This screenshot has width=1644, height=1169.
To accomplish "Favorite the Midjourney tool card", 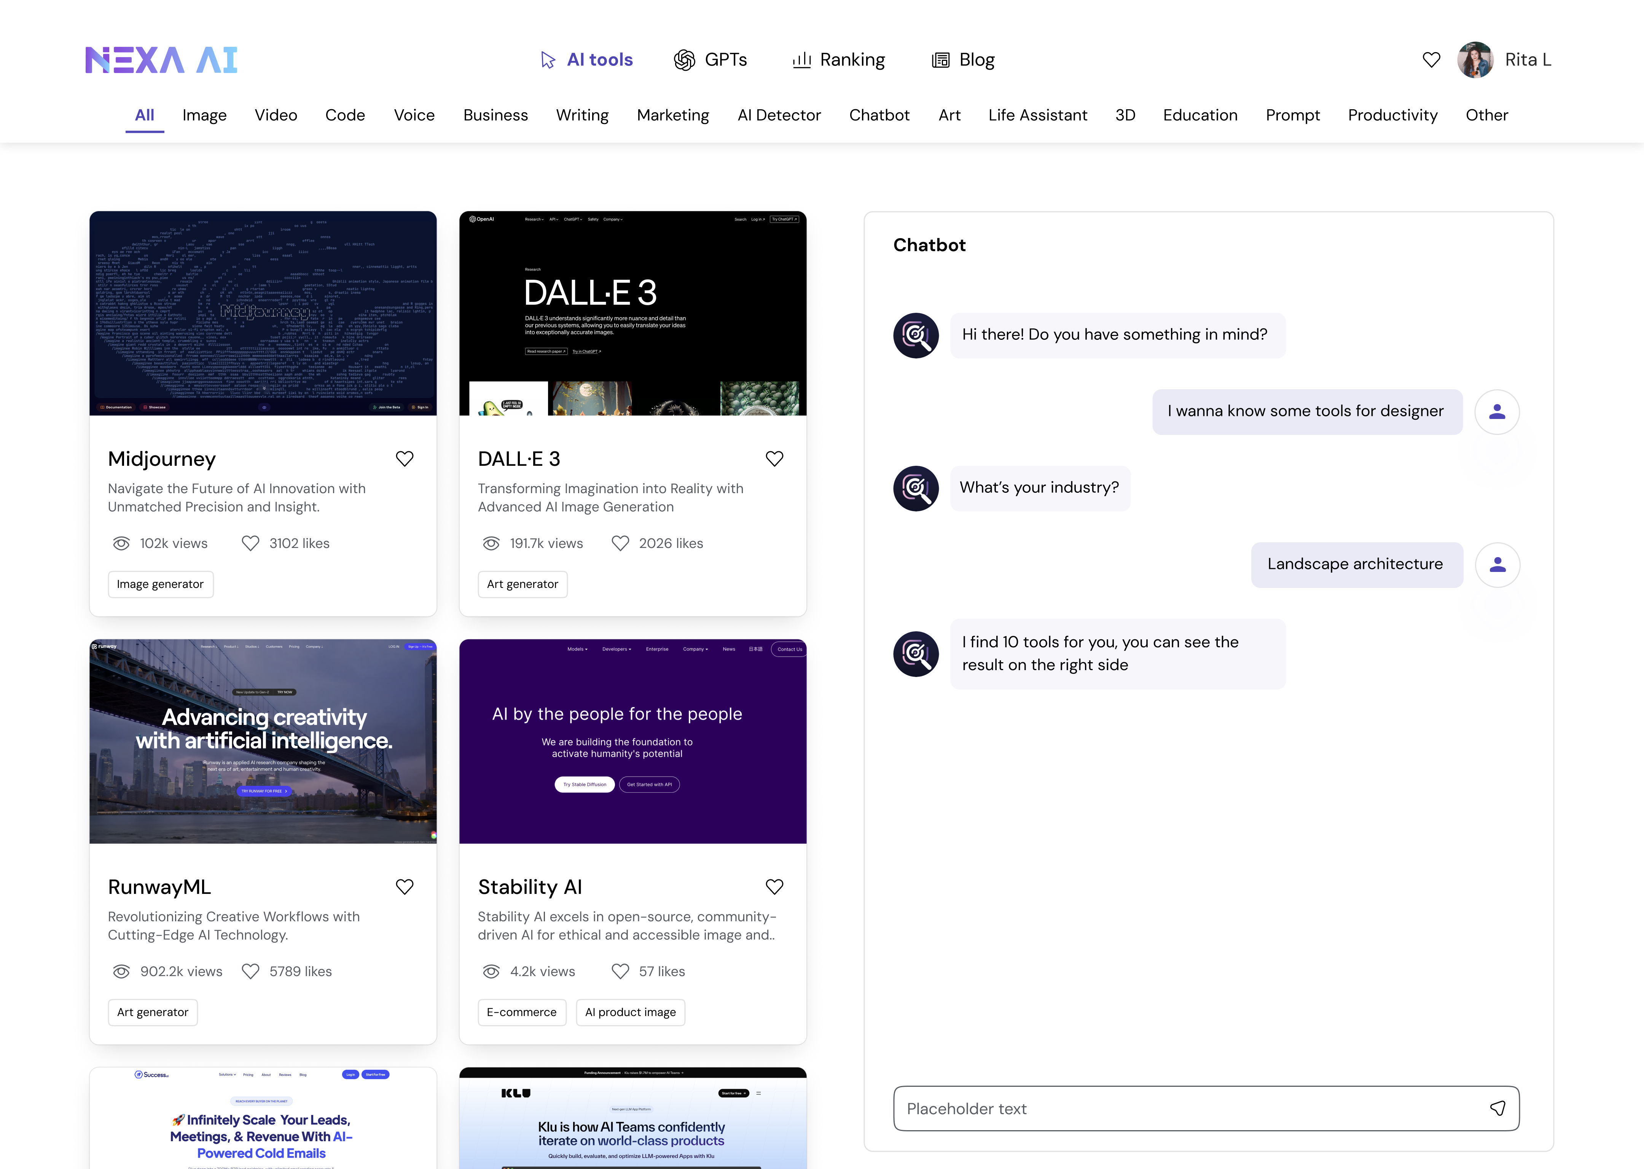I will click(x=405, y=459).
